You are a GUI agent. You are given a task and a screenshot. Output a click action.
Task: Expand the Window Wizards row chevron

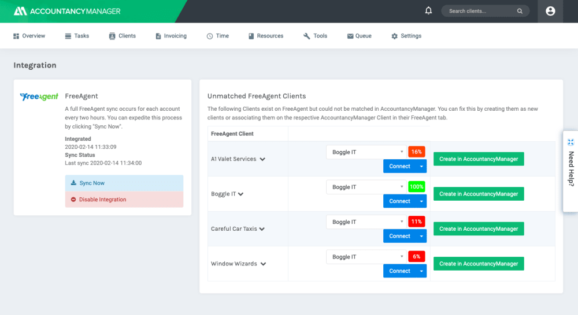click(263, 264)
